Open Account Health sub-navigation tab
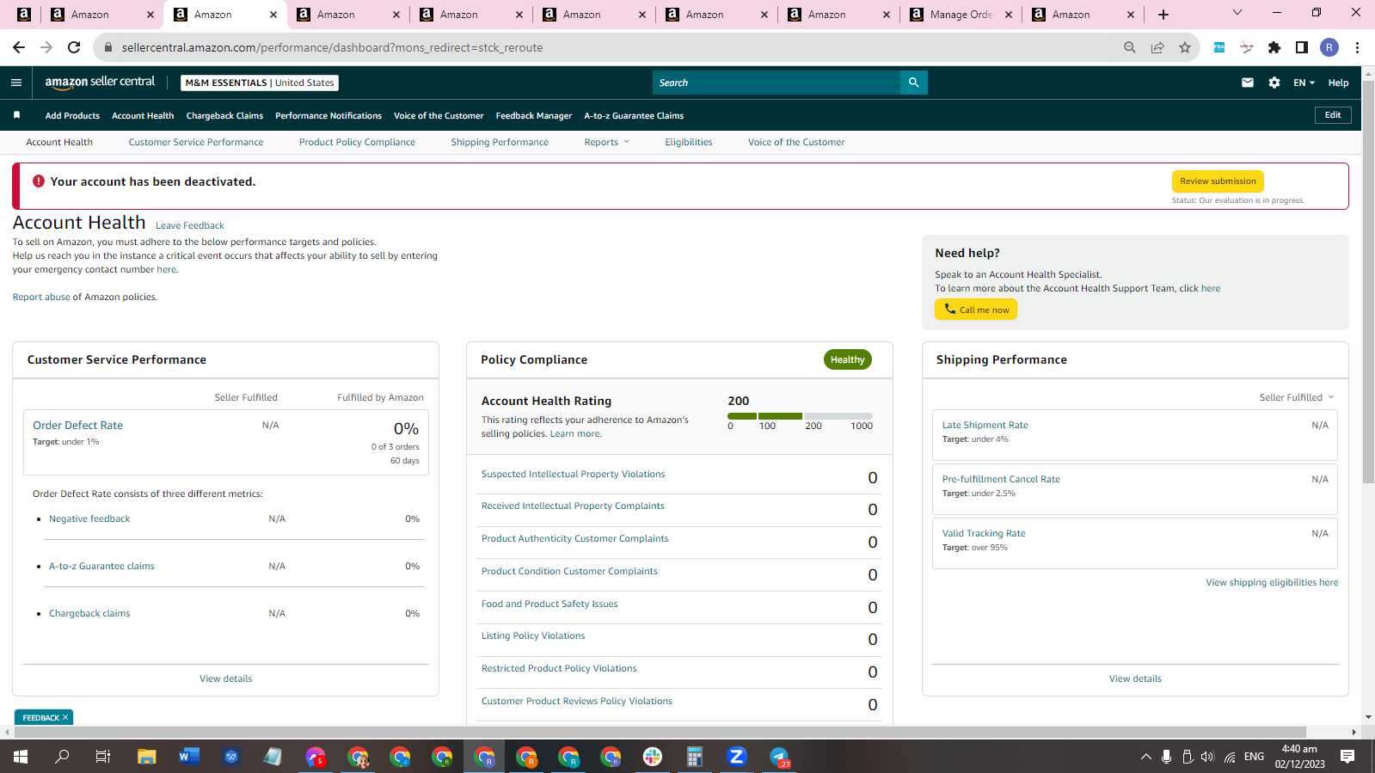Screen dimensions: 1375x773 [x=59, y=142]
